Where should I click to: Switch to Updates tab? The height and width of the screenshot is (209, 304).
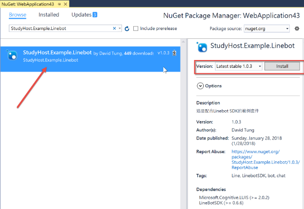[81, 15]
